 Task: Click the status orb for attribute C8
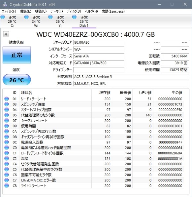[x=7, y=185]
